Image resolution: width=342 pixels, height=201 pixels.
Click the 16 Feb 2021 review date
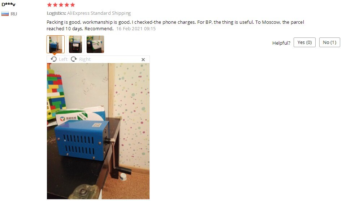pyautogui.click(x=136, y=29)
